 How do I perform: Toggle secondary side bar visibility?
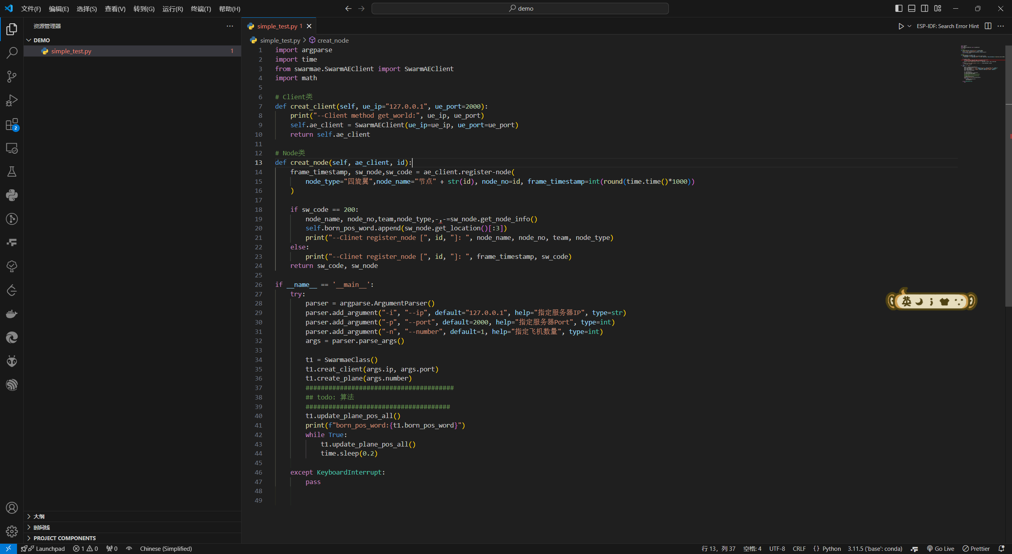tap(925, 8)
